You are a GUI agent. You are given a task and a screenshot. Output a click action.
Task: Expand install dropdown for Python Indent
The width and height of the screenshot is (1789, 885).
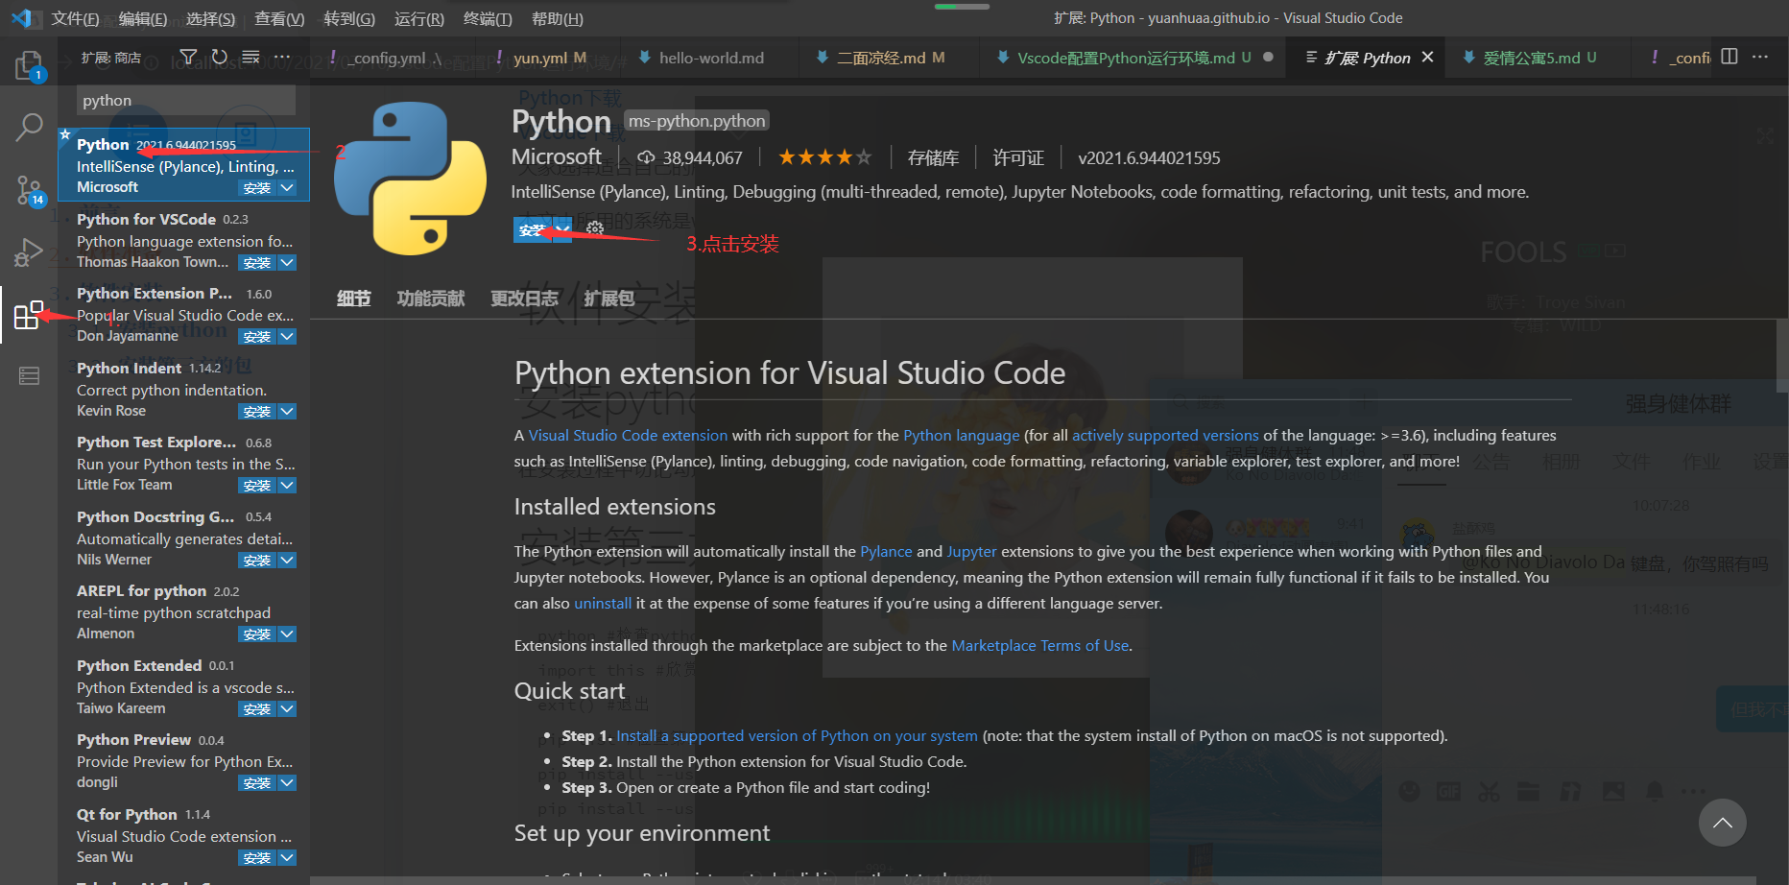[287, 412]
